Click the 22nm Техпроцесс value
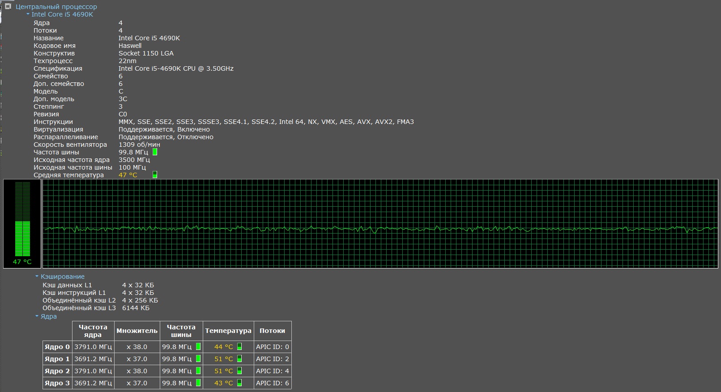Image resolution: width=721 pixels, height=392 pixels. pos(128,61)
